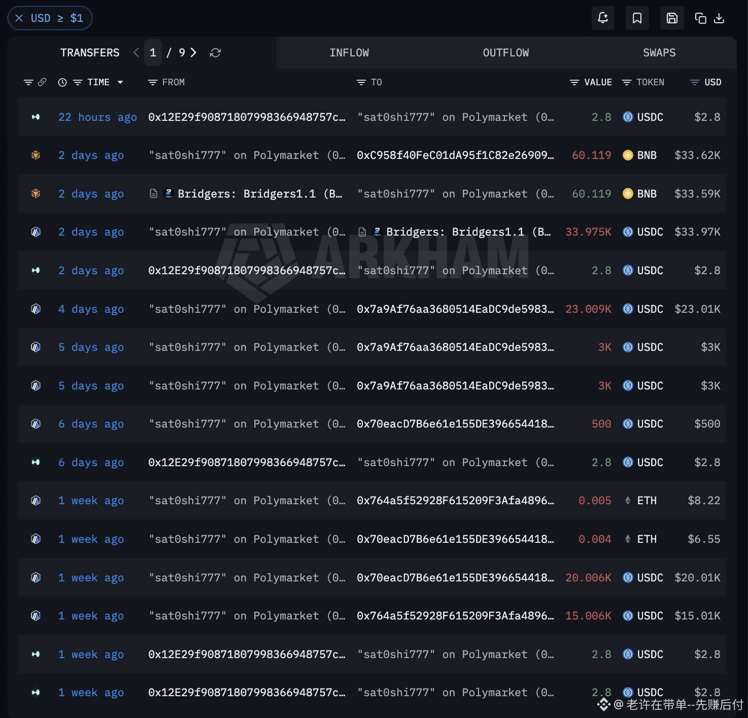Screen dimensions: 748x718
Task: Click 0x70eacD7B6e… recipient on the $500 row
Action: pos(455,424)
